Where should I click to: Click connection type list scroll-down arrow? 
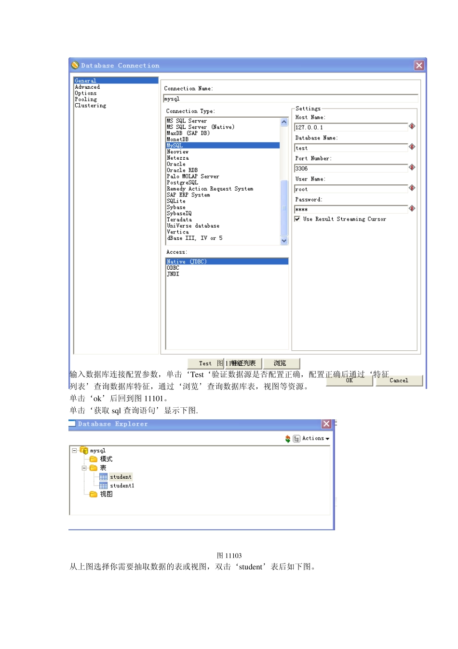[x=284, y=240]
